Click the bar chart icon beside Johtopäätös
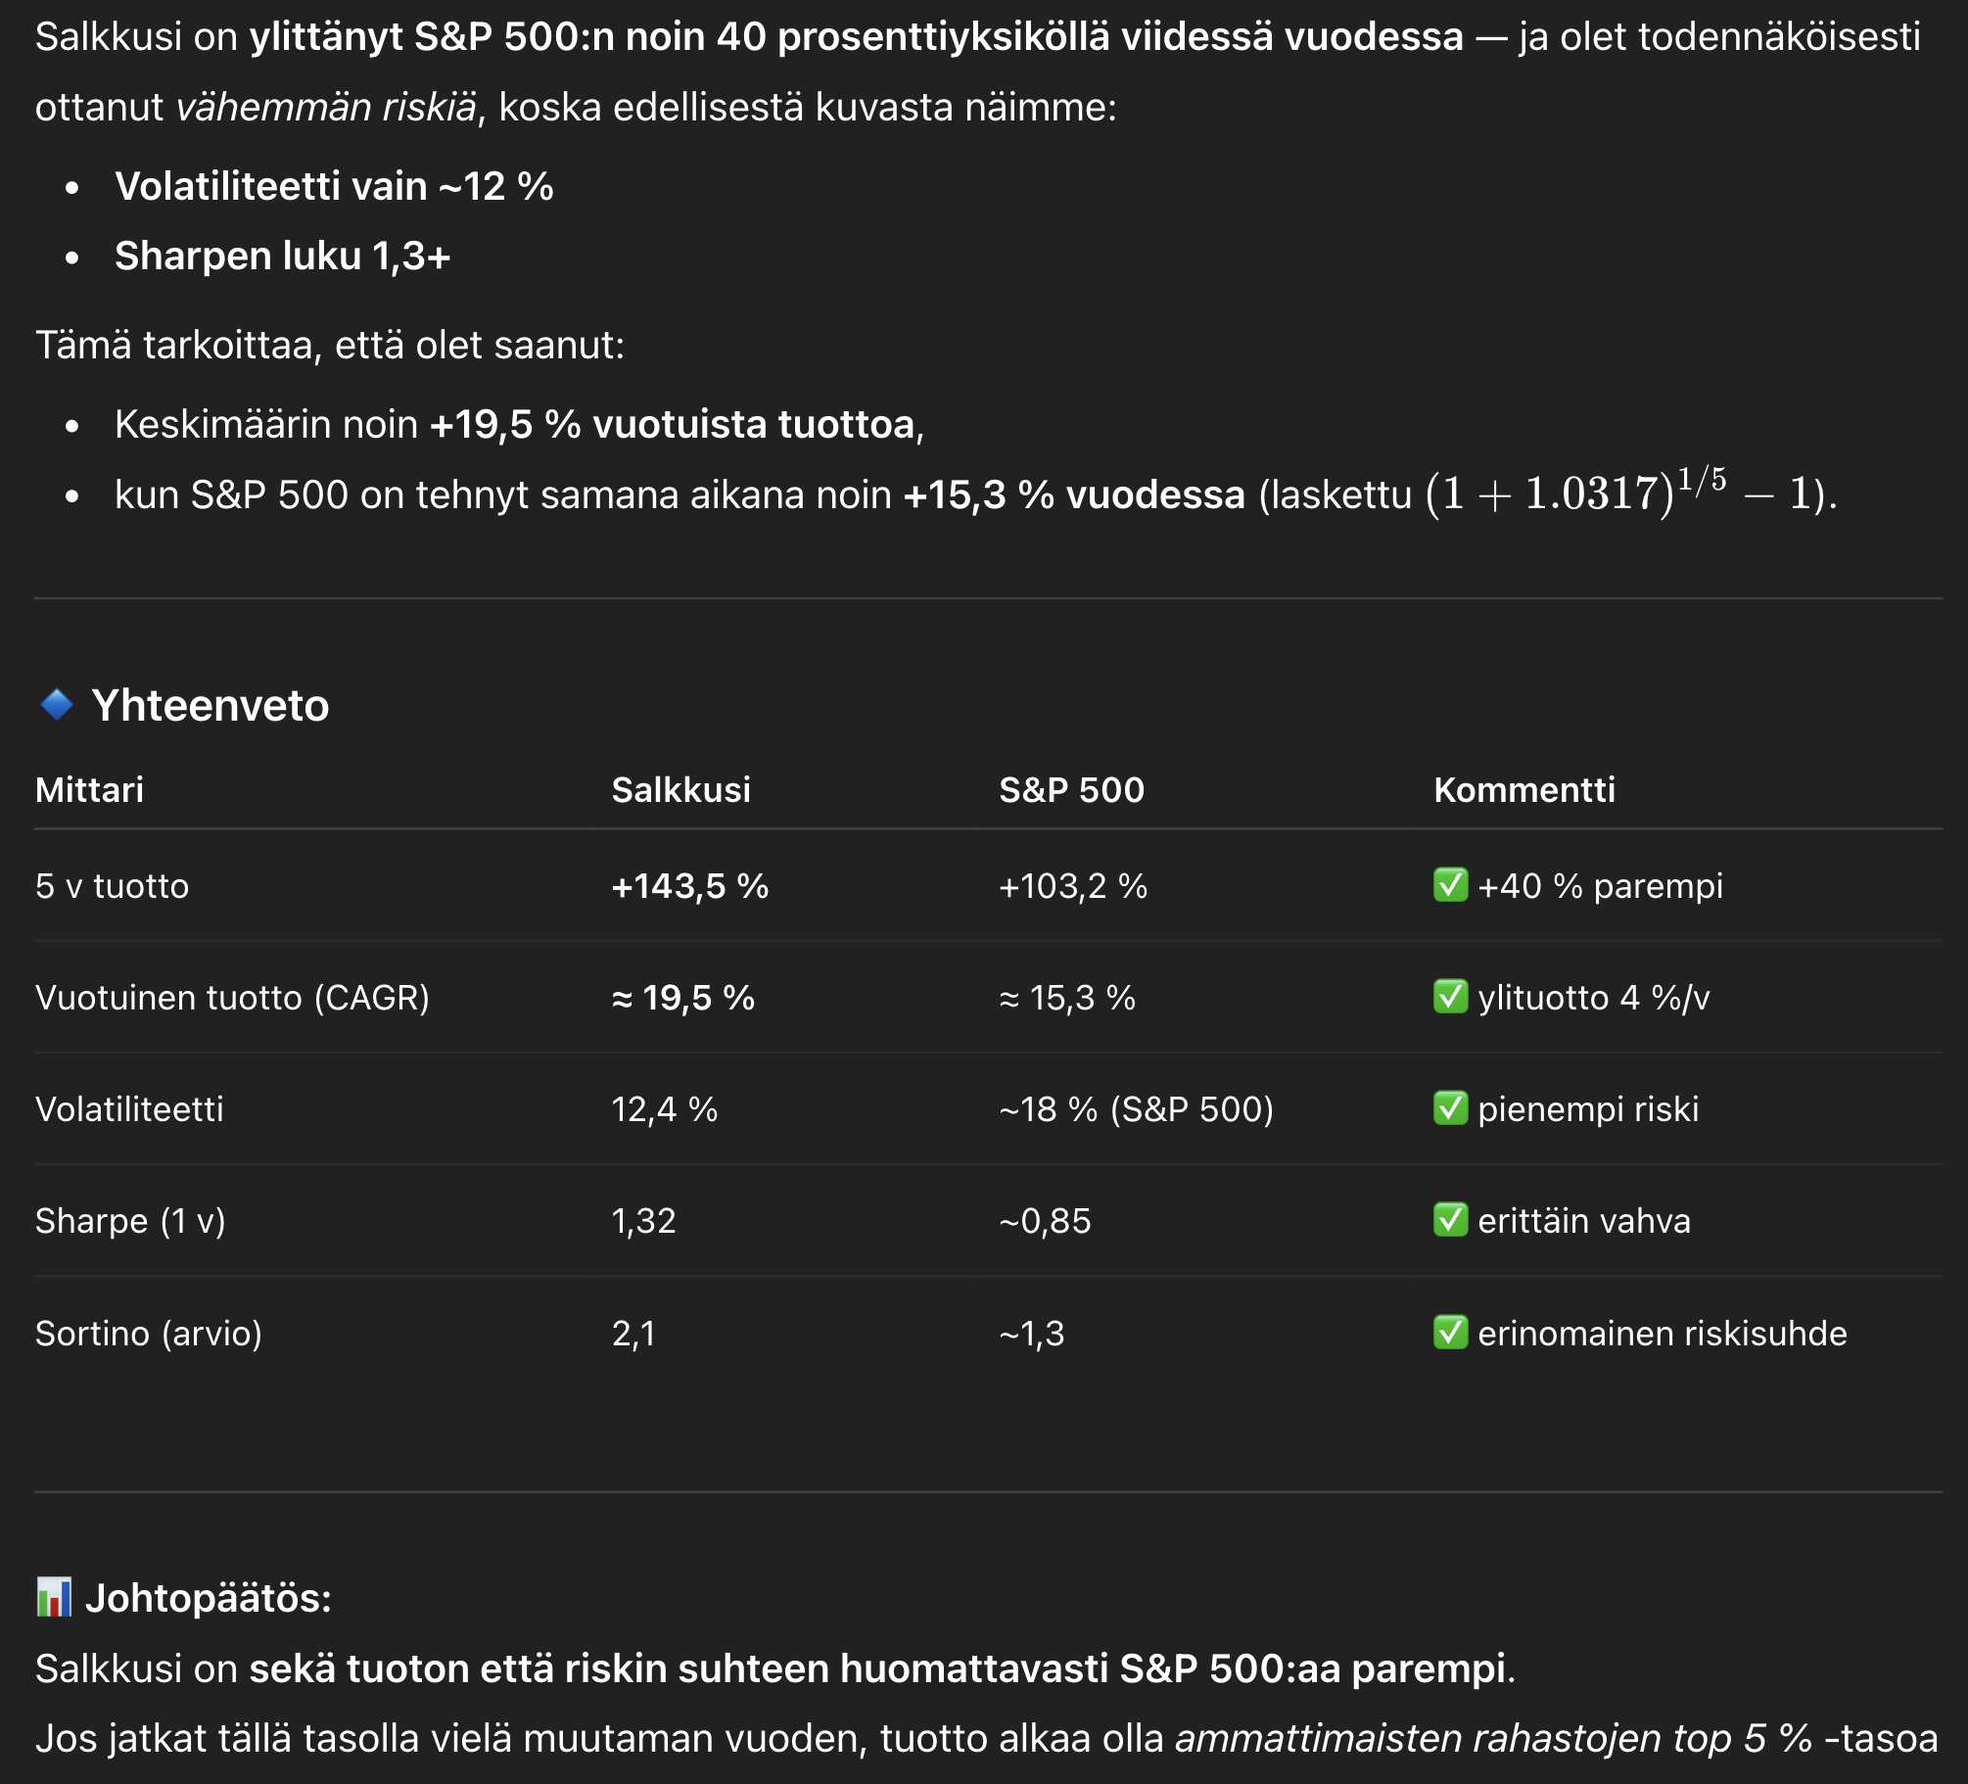The width and height of the screenshot is (1968, 1784). (54, 1597)
